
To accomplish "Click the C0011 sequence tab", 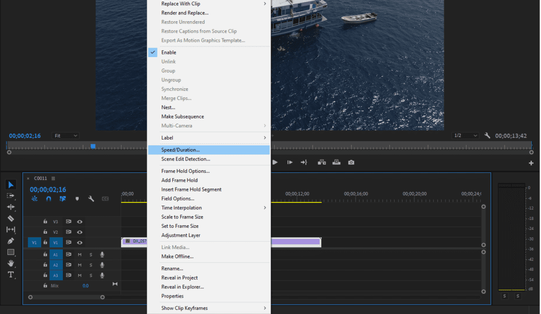I will (x=41, y=178).
